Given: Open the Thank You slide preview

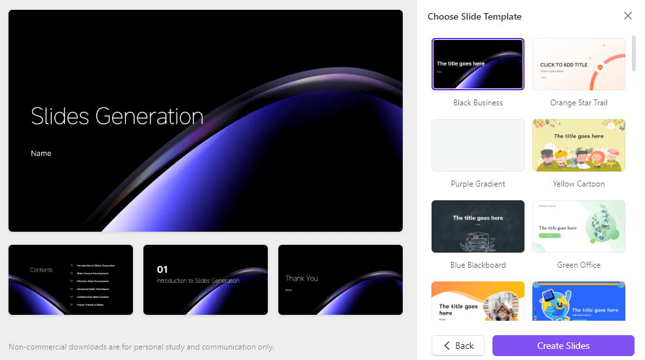Looking at the screenshot, I should point(341,280).
